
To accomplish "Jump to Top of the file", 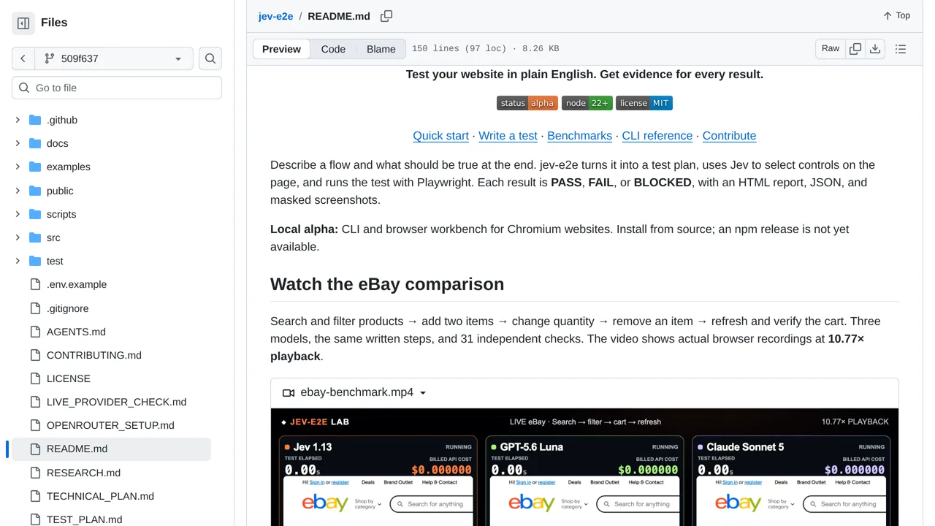I will coord(896,15).
